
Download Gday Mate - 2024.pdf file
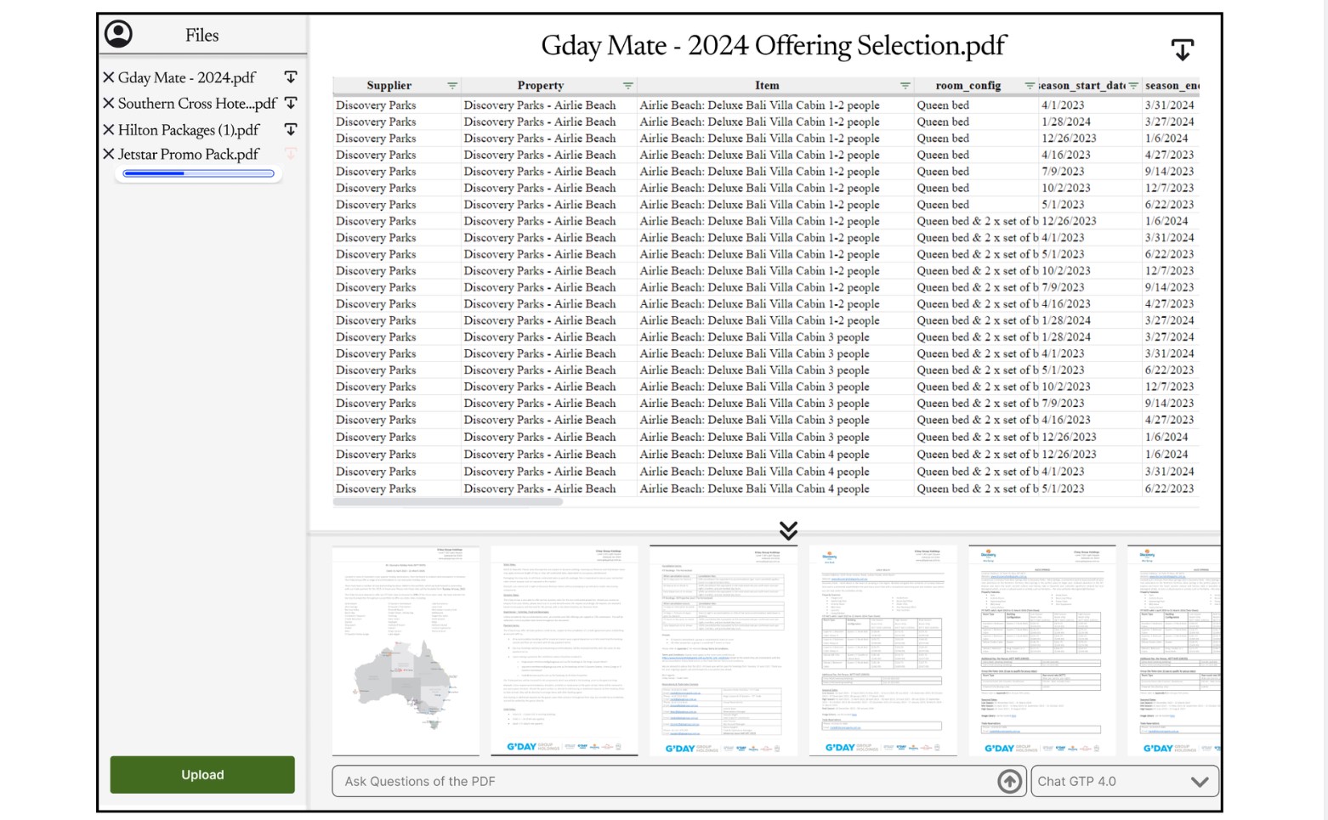tap(291, 77)
